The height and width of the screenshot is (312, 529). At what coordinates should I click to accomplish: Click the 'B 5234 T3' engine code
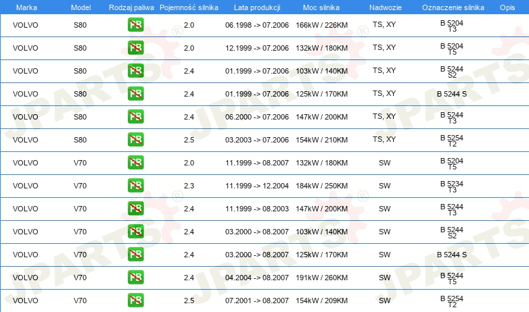point(452,186)
